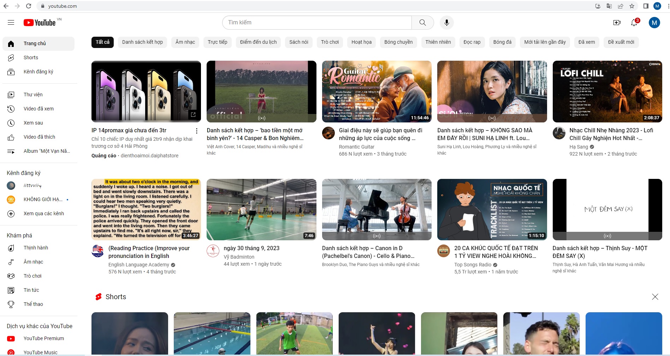Open Reading Practice video title
Viewport: 670px width, 356px height.
pyautogui.click(x=149, y=252)
